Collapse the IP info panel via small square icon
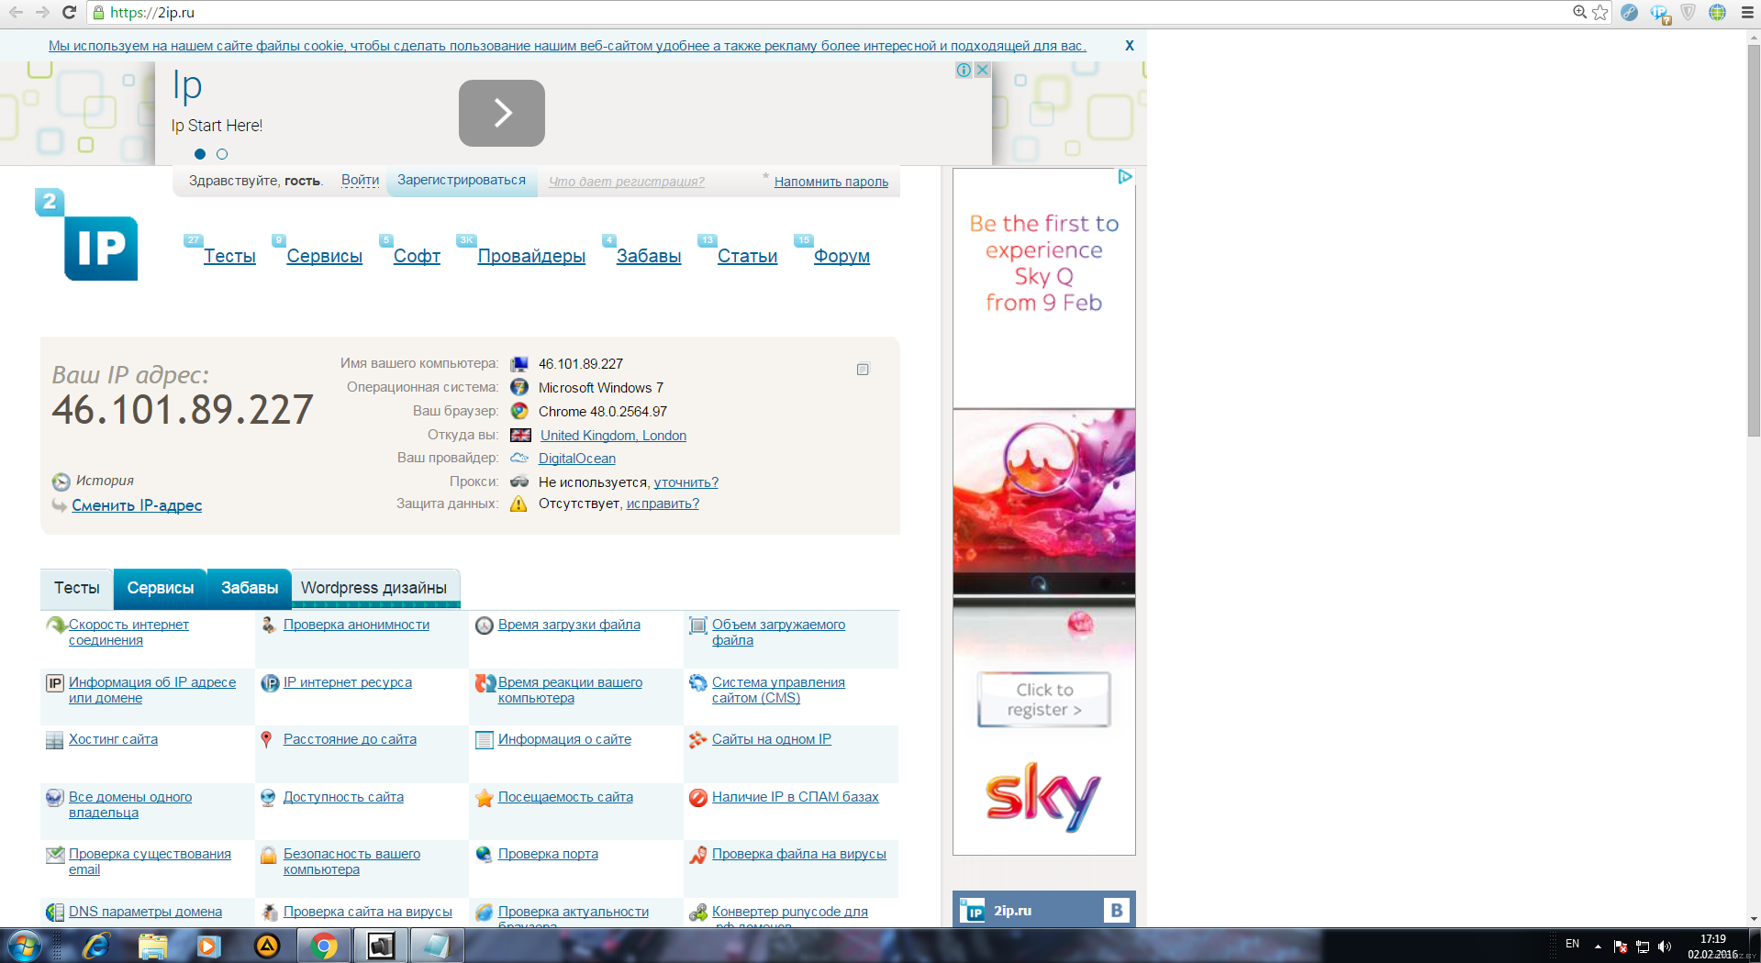Viewport: 1761px width, 963px height. pyautogui.click(x=863, y=369)
